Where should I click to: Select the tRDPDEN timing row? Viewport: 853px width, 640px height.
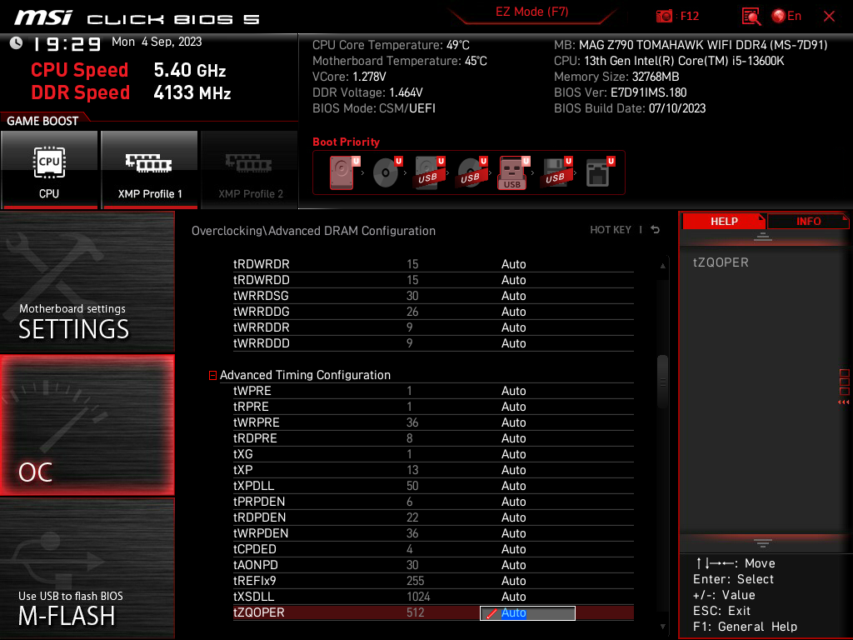433,517
